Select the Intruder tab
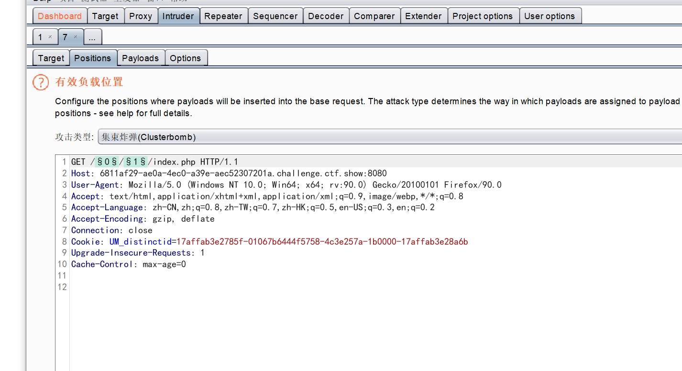Image resolution: width=682 pixels, height=371 pixels. tap(178, 16)
